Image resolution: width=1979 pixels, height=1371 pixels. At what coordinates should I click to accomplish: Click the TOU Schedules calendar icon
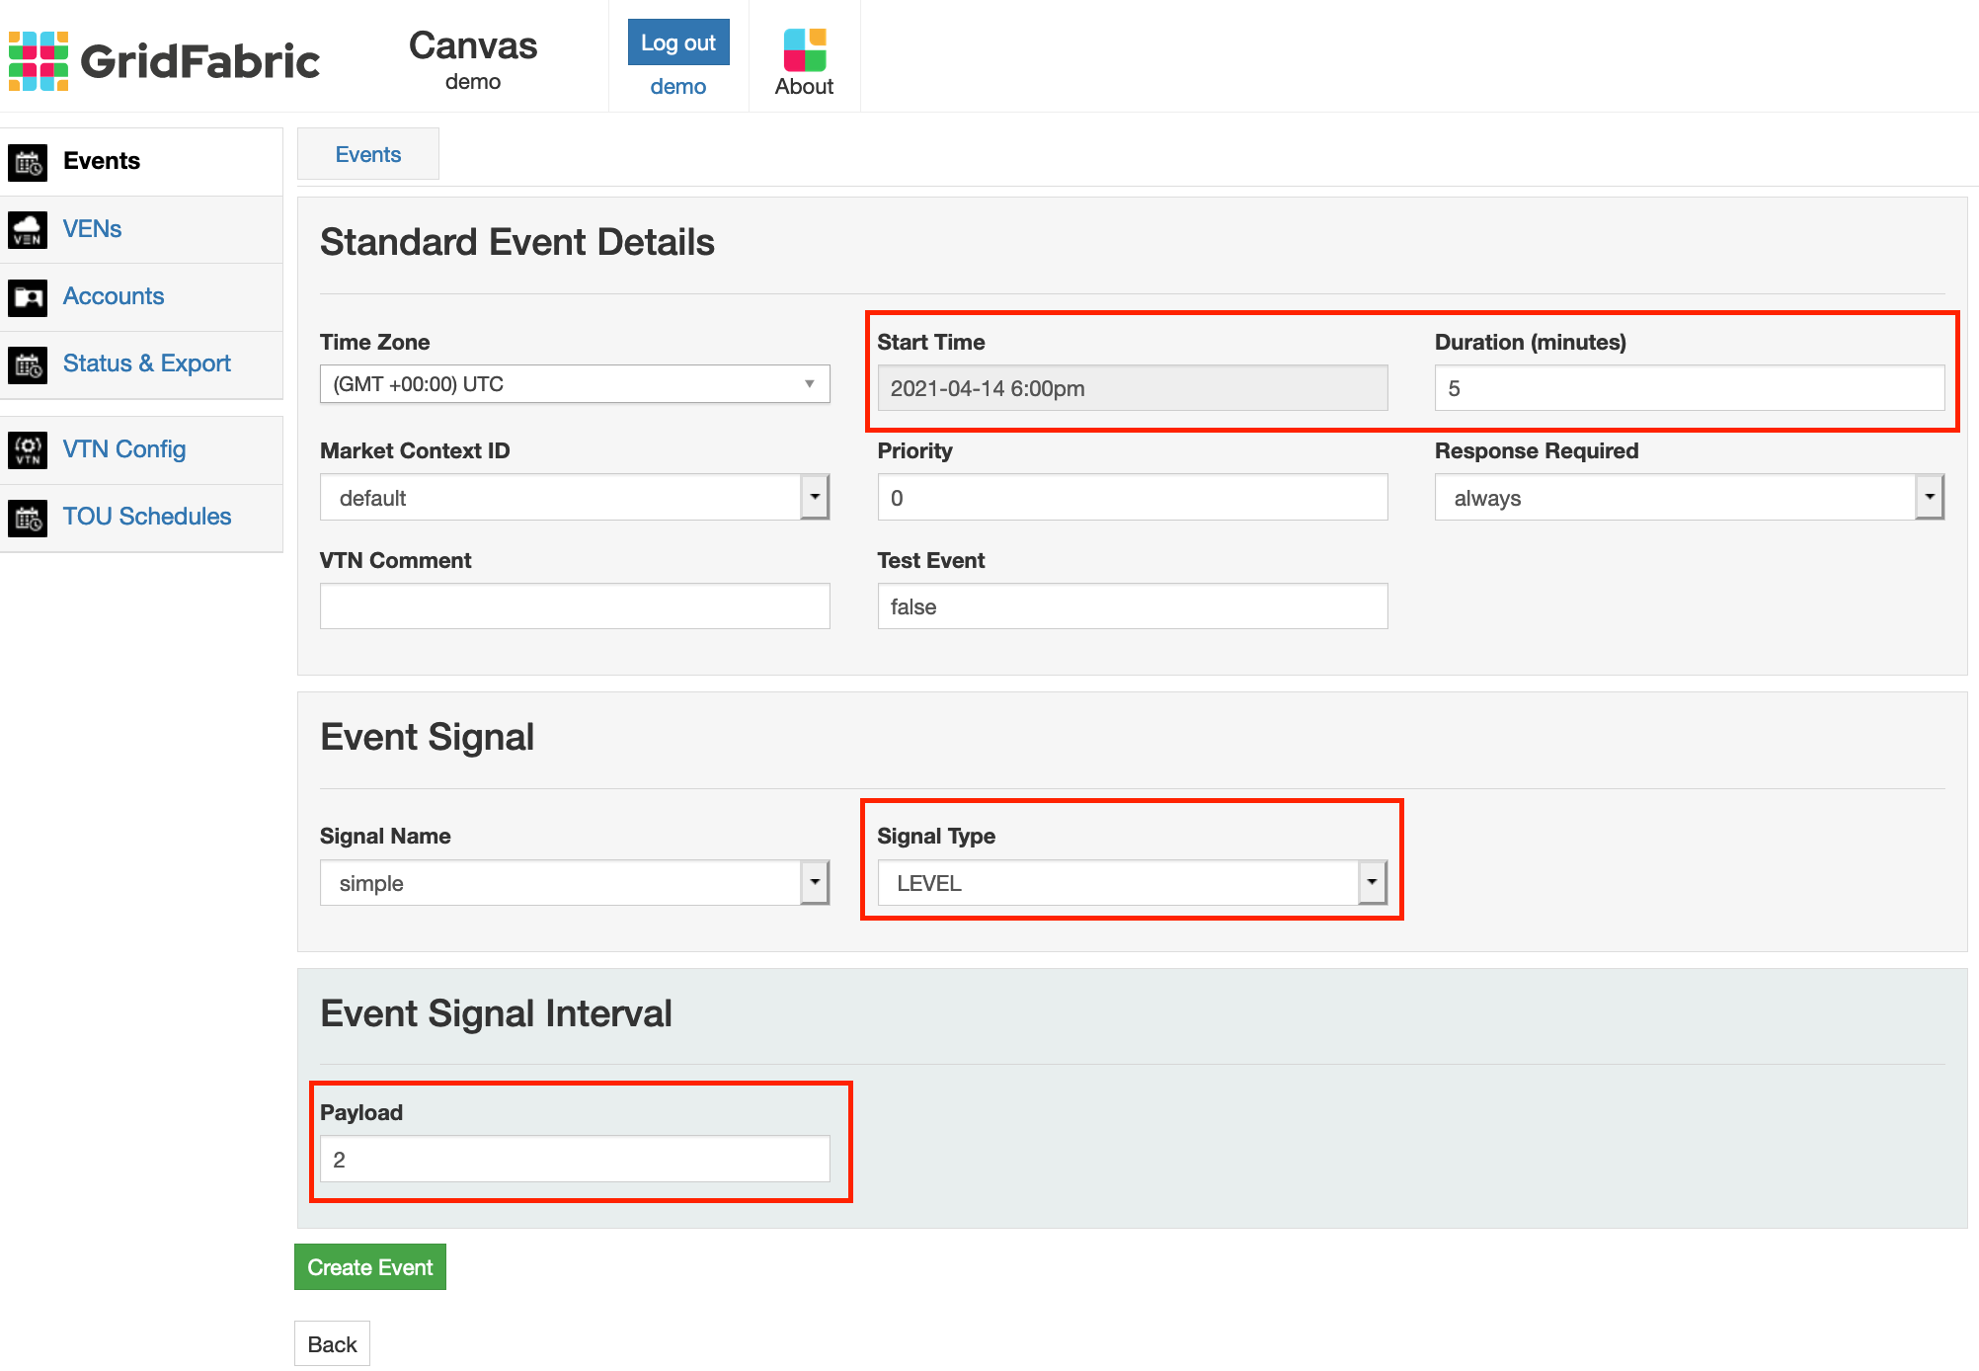coord(28,518)
